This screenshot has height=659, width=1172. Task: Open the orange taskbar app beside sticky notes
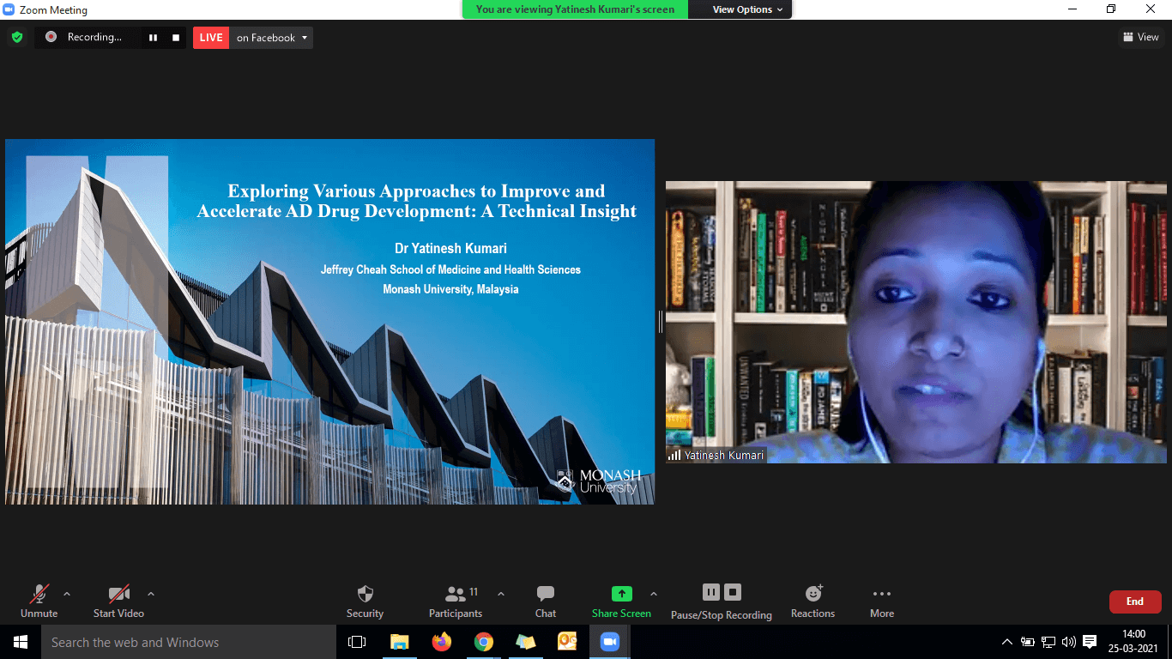click(568, 642)
